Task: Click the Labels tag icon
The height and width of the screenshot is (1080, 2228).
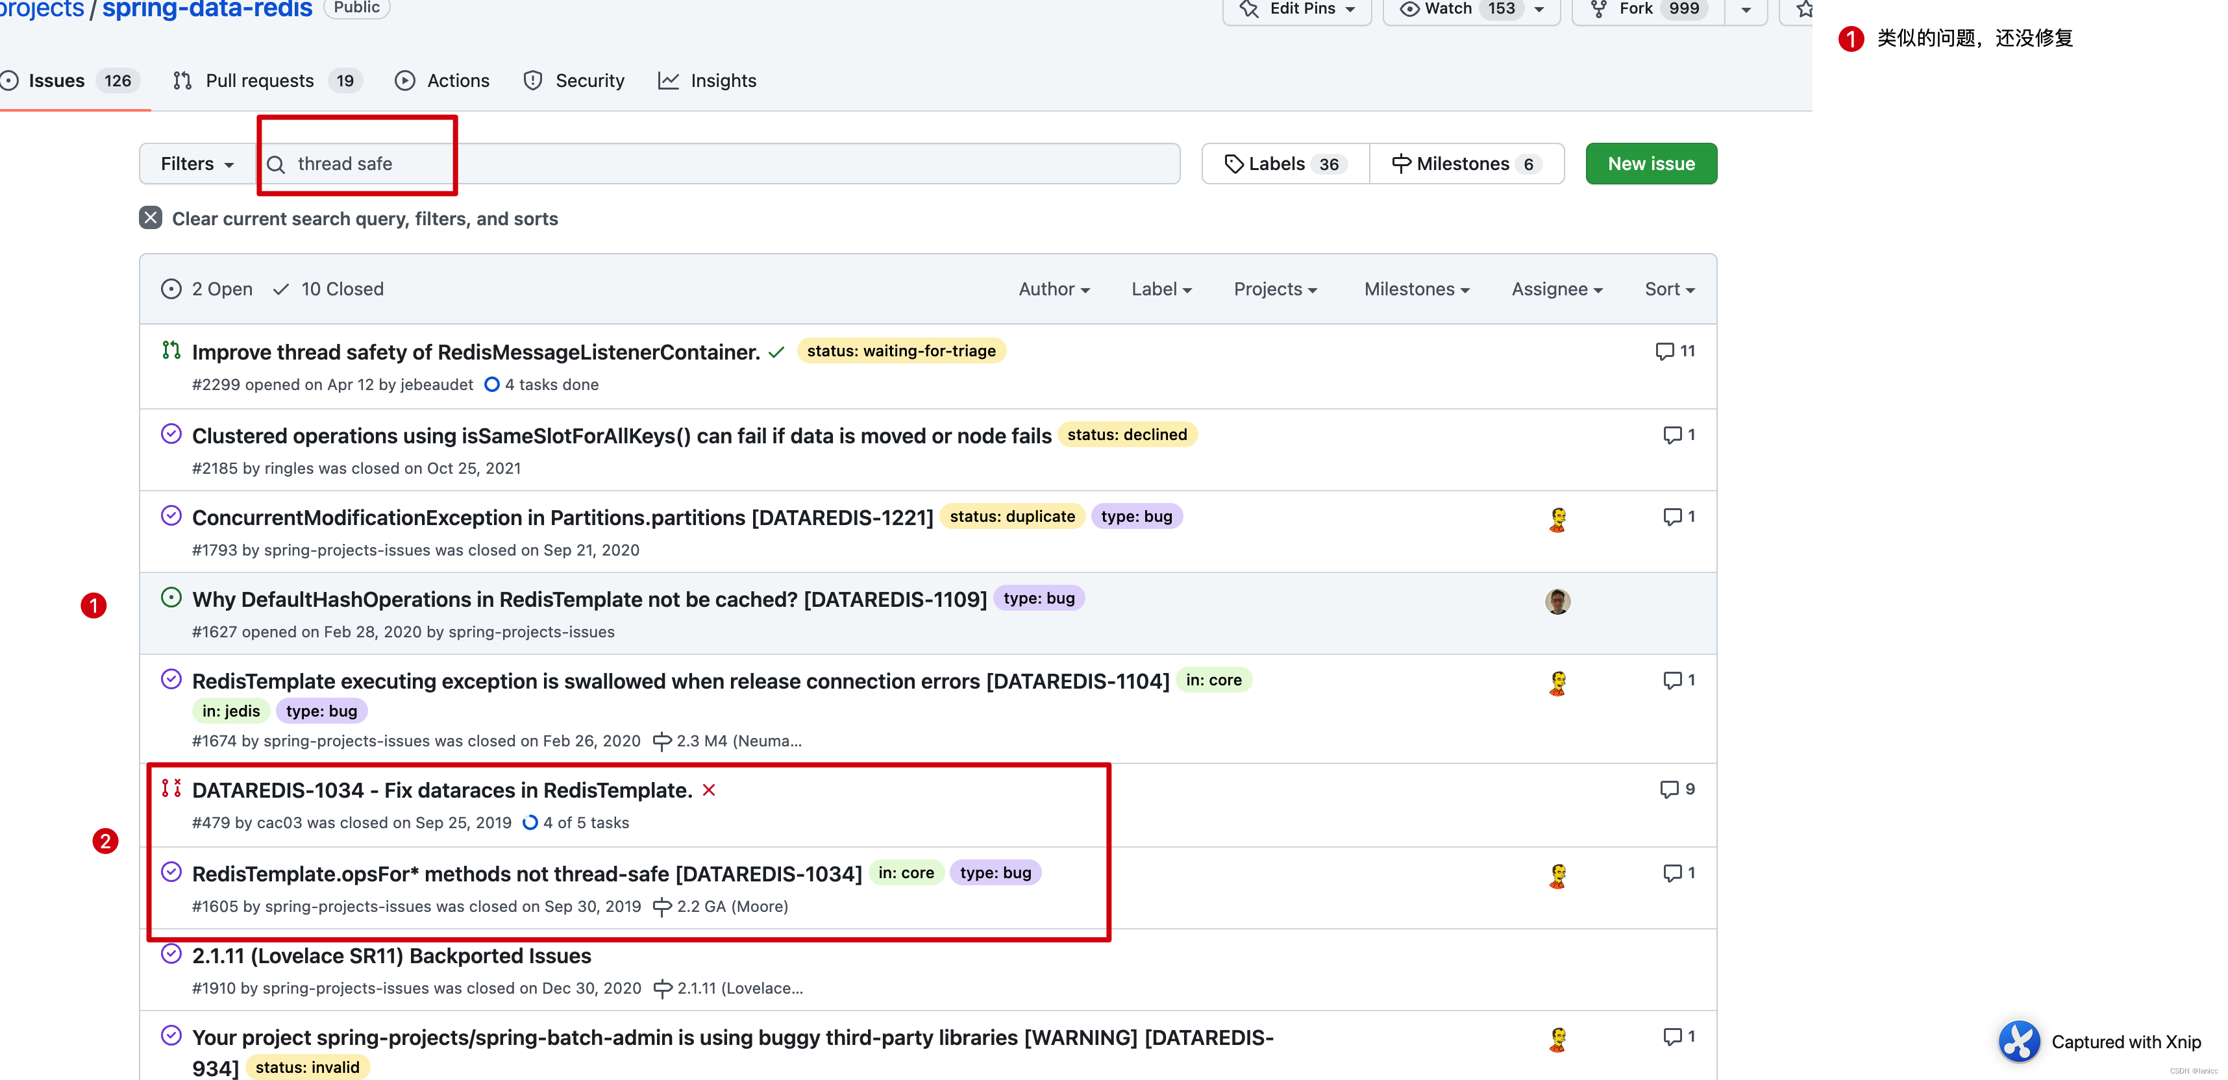Action: pyautogui.click(x=1234, y=164)
